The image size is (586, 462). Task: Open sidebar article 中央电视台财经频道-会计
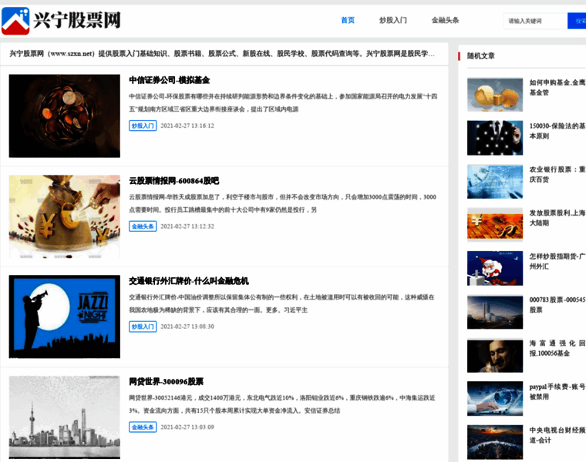click(557, 435)
